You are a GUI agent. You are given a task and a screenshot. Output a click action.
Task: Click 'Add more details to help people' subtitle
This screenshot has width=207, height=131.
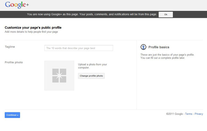click(31, 32)
